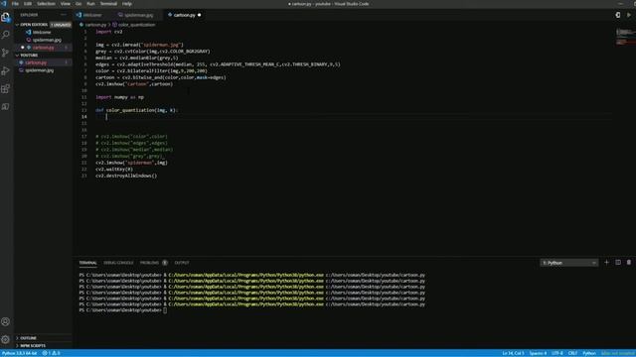The image size is (636, 357).
Task: Click Ln 14, Col 5 in status bar
Action: coord(513,353)
